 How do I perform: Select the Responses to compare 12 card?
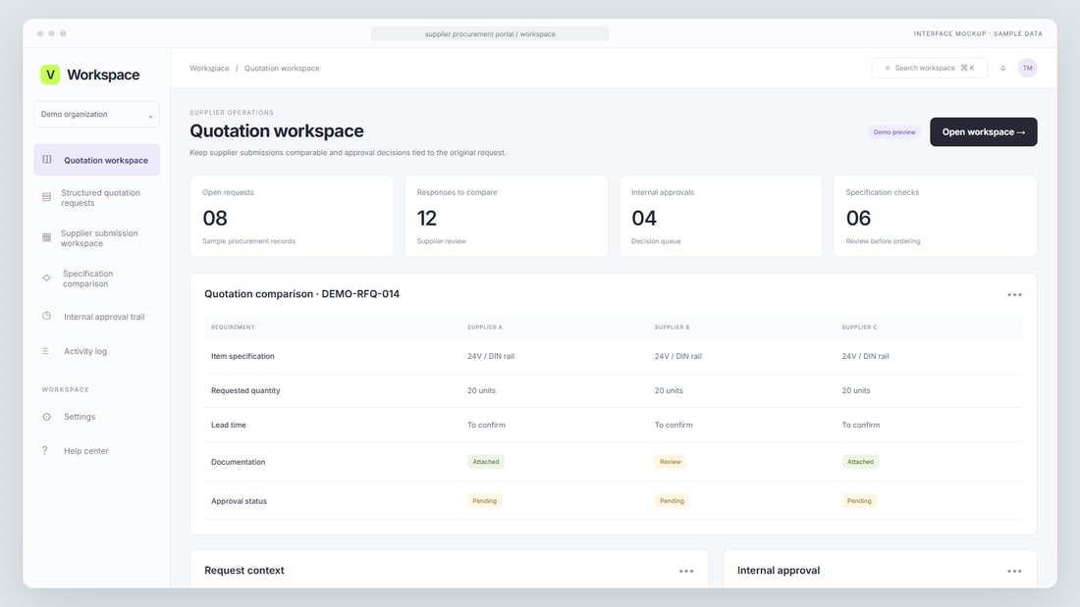(507, 216)
